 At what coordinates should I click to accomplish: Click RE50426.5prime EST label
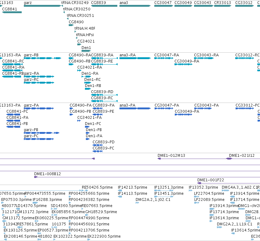[x=97, y=187]
